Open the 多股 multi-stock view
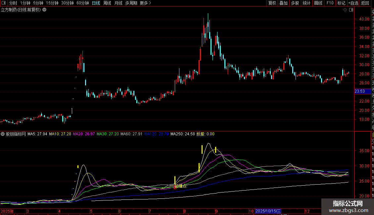Viewport: 374px width, 215px height. click(295, 3)
